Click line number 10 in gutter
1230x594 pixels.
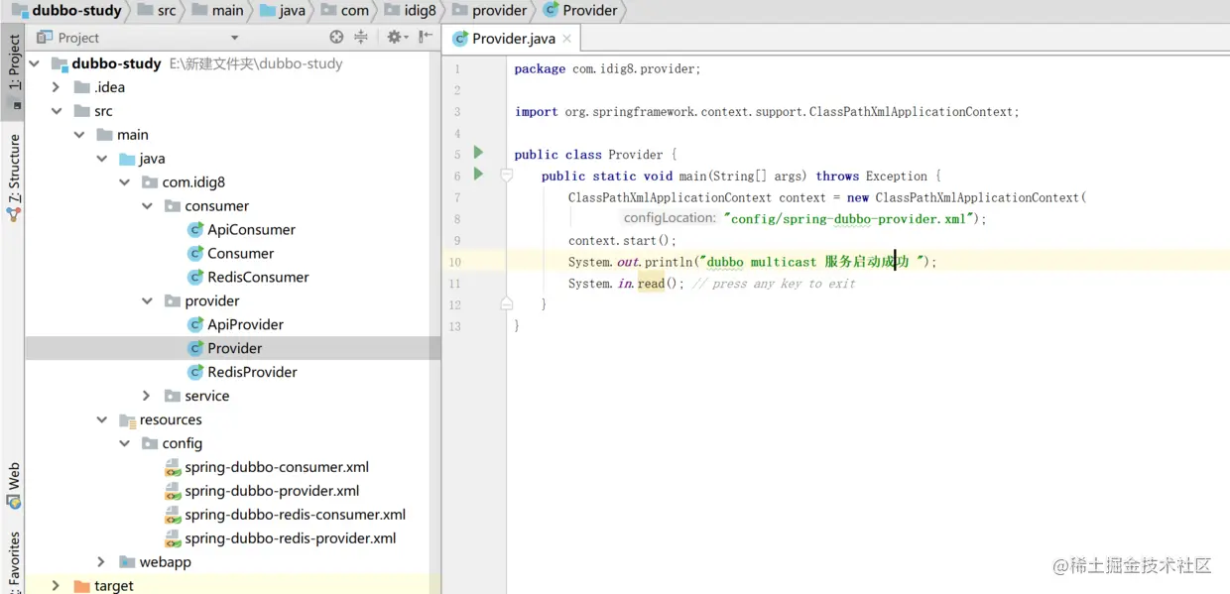454,262
